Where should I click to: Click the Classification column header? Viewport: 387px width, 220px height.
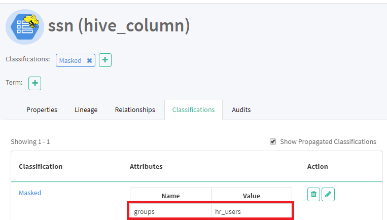pyautogui.click(x=41, y=166)
